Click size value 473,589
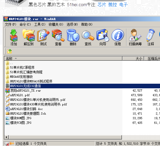The height and width of the screenshot is (146, 160). [136, 95]
